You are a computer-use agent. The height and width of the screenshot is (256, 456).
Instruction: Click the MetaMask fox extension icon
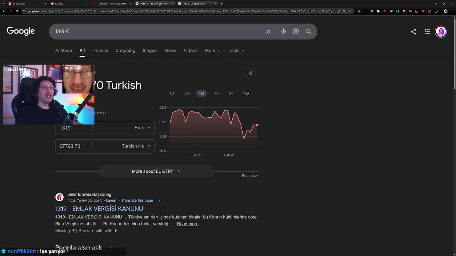click(359, 11)
